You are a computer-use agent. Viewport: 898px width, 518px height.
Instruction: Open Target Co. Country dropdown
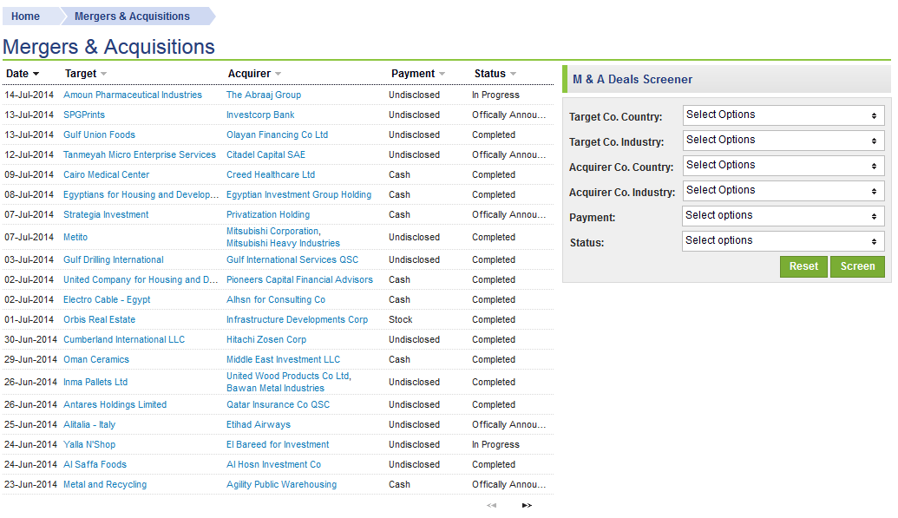point(783,115)
